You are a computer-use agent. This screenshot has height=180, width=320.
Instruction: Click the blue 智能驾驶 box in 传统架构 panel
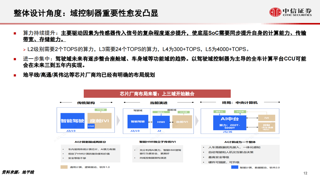[x=72, y=121]
